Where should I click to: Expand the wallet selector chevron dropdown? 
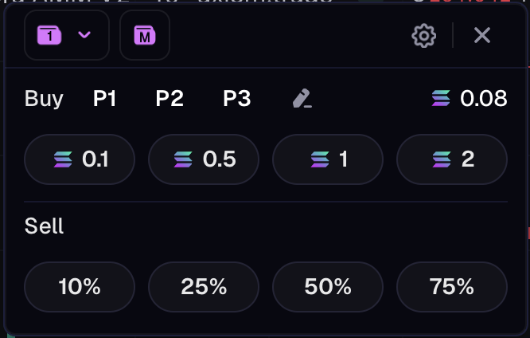pos(85,35)
